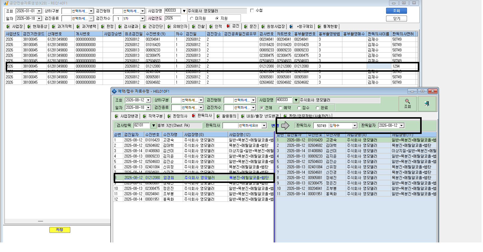Image resolution: width=483 pixels, height=252 pixels.
Task: Click the 판독의사 tab red flag icon
Action: 193,116
